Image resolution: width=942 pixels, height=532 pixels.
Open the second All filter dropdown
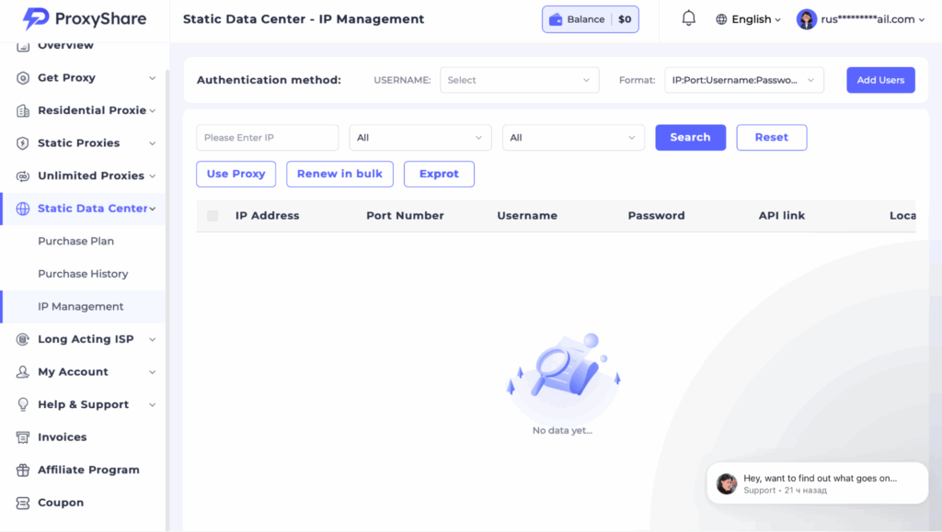[x=573, y=137]
